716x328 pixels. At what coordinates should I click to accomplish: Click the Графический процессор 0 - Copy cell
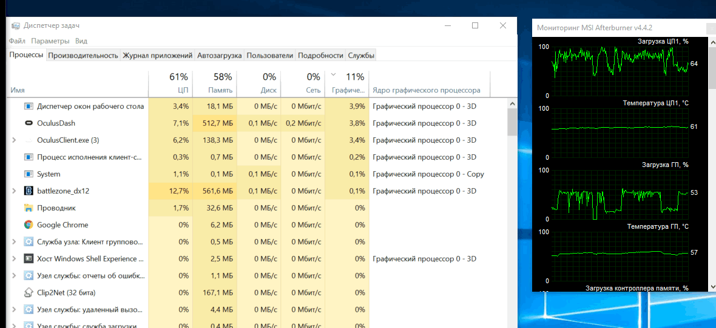point(428,174)
